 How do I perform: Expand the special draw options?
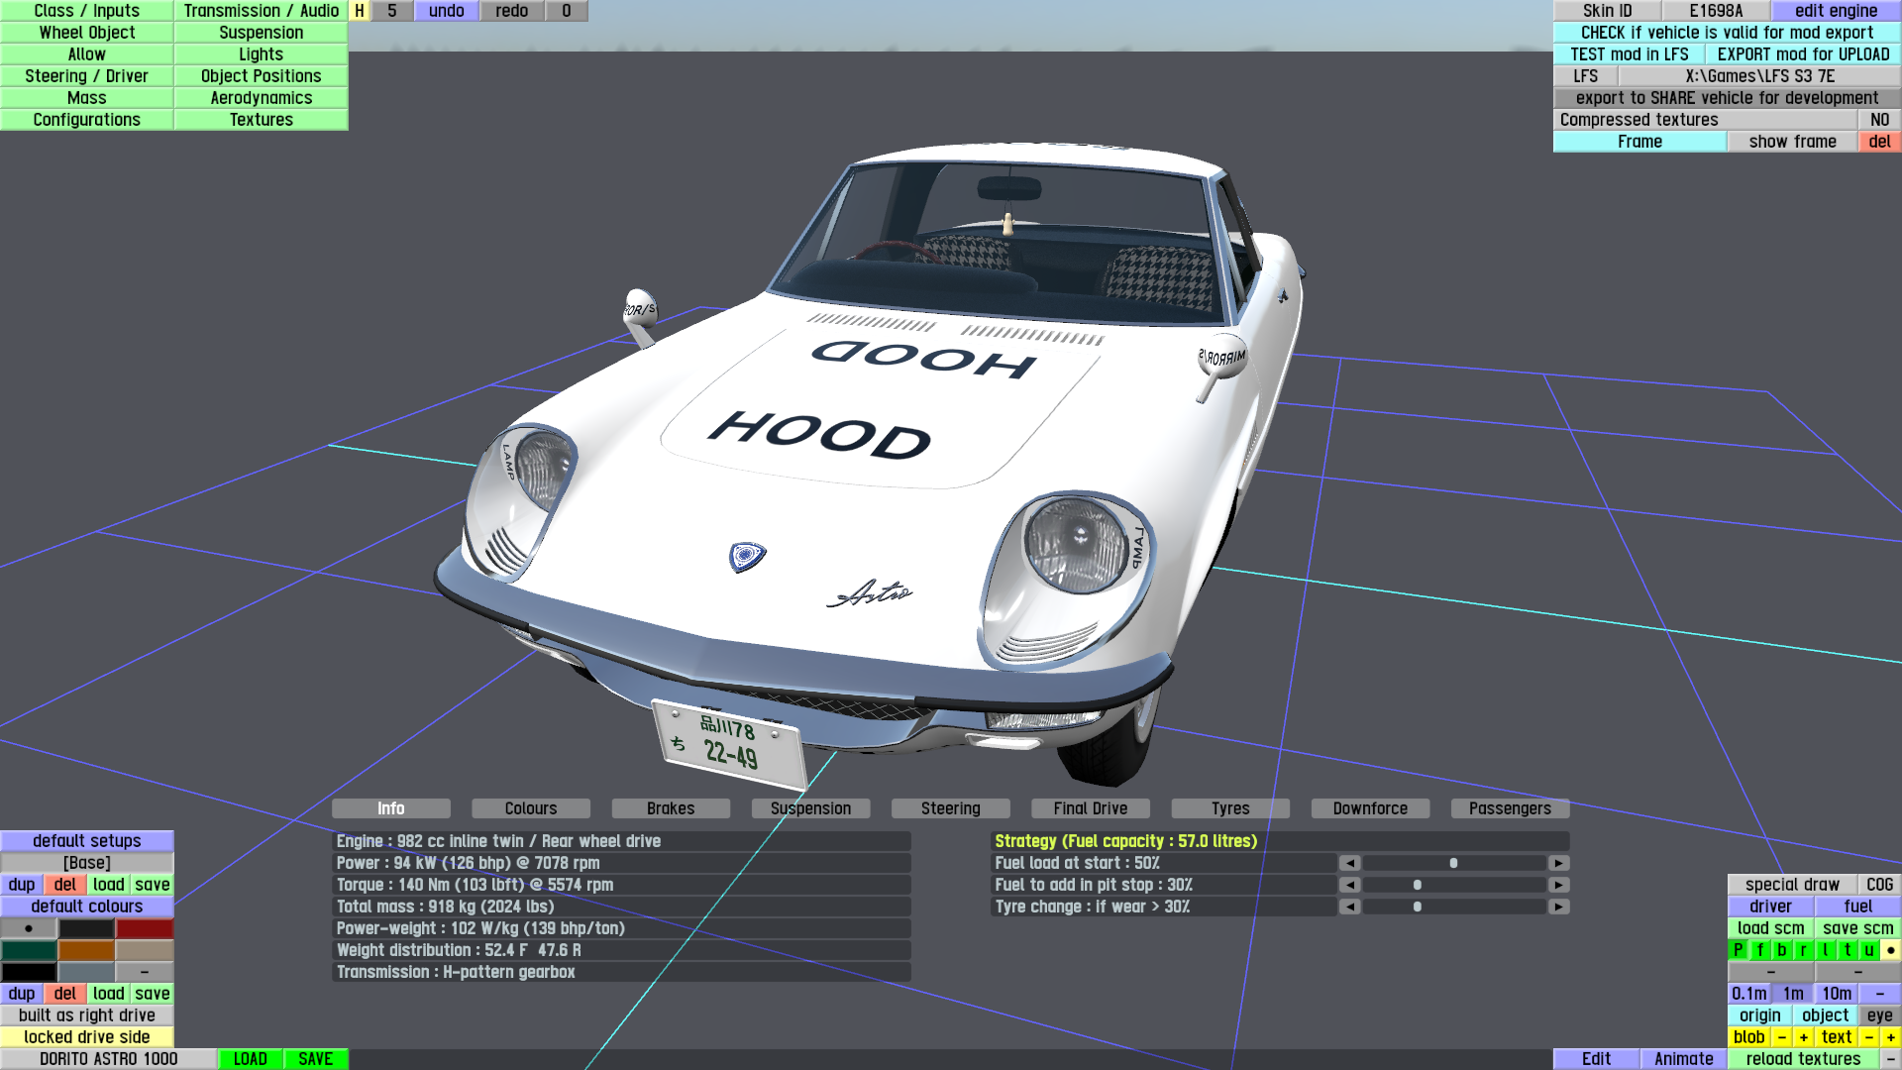pyautogui.click(x=1791, y=885)
